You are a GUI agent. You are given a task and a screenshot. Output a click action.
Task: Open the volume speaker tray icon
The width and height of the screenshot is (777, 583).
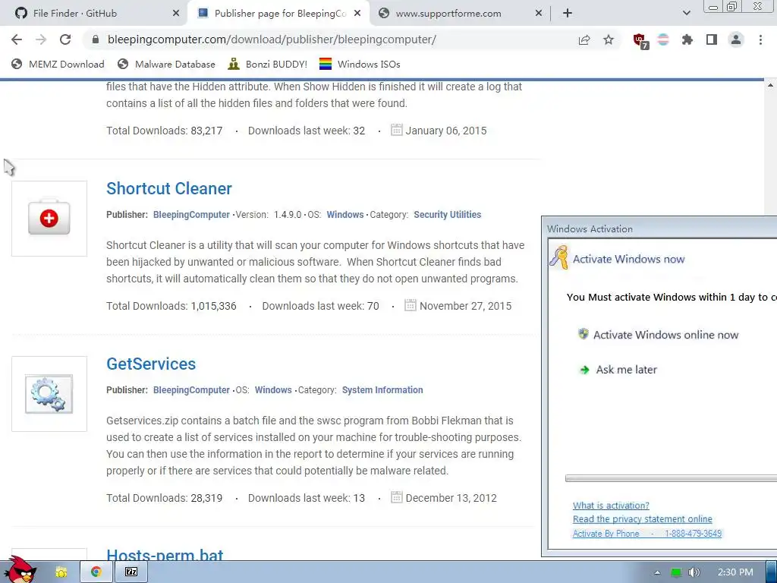(x=694, y=572)
